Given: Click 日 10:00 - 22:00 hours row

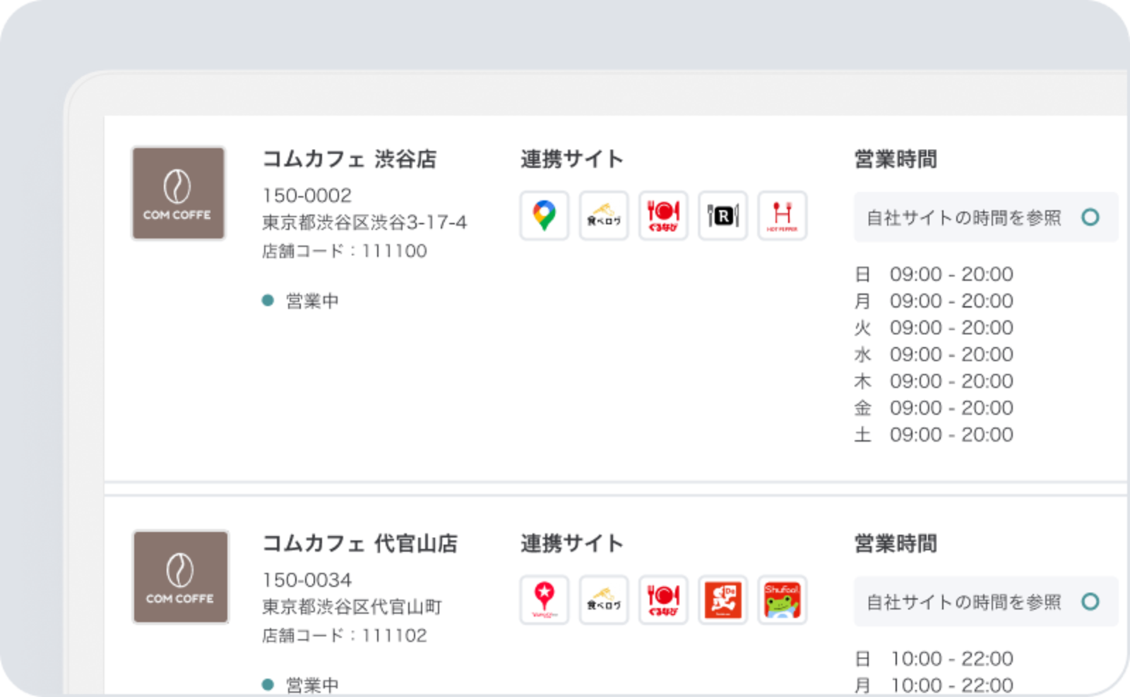Looking at the screenshot, I should 934,658.
